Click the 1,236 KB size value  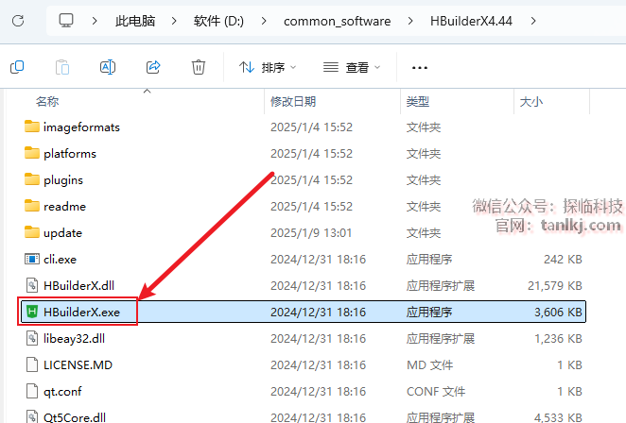point(558,338)
